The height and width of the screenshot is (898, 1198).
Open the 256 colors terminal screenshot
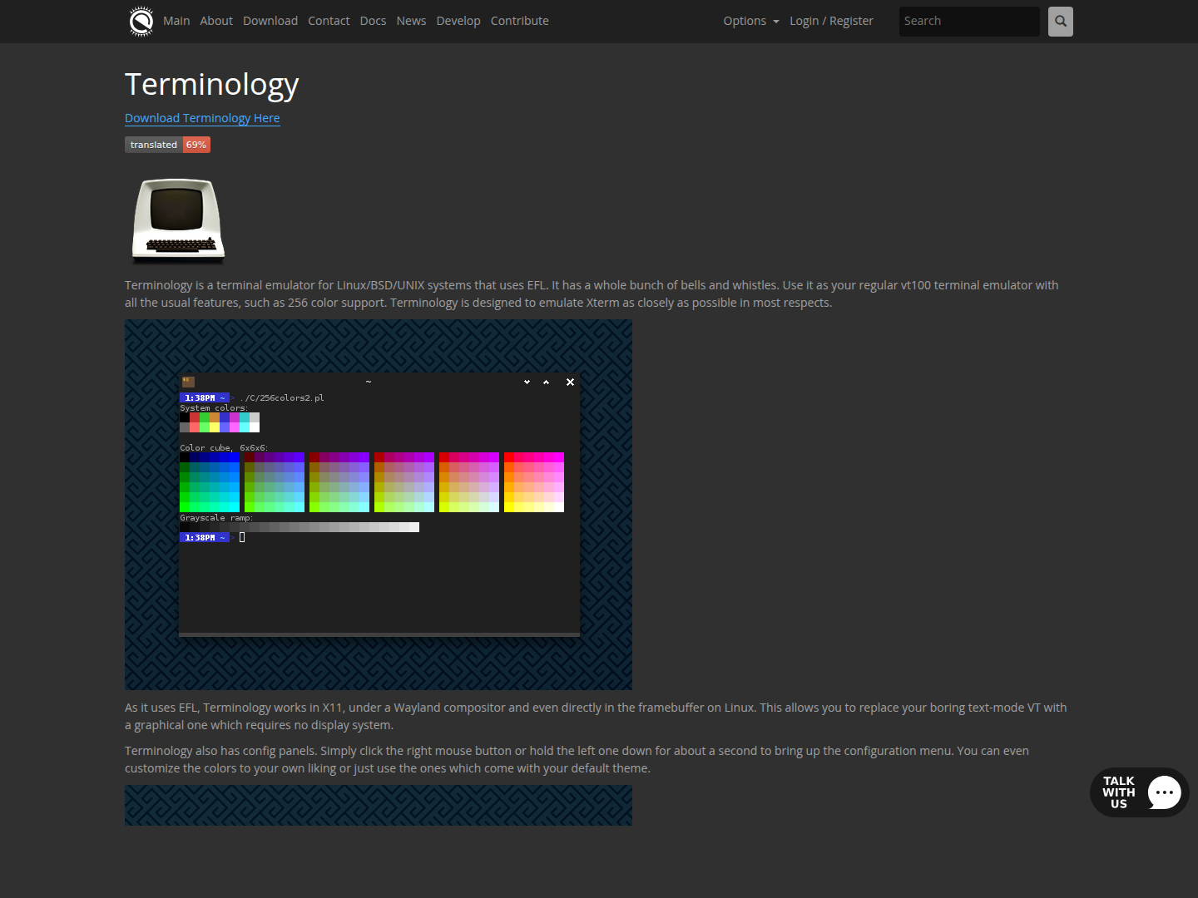(379, 505)
